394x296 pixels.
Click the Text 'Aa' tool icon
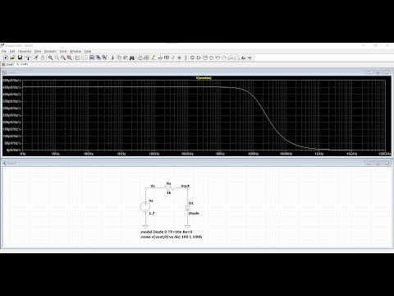coord(243,58)
